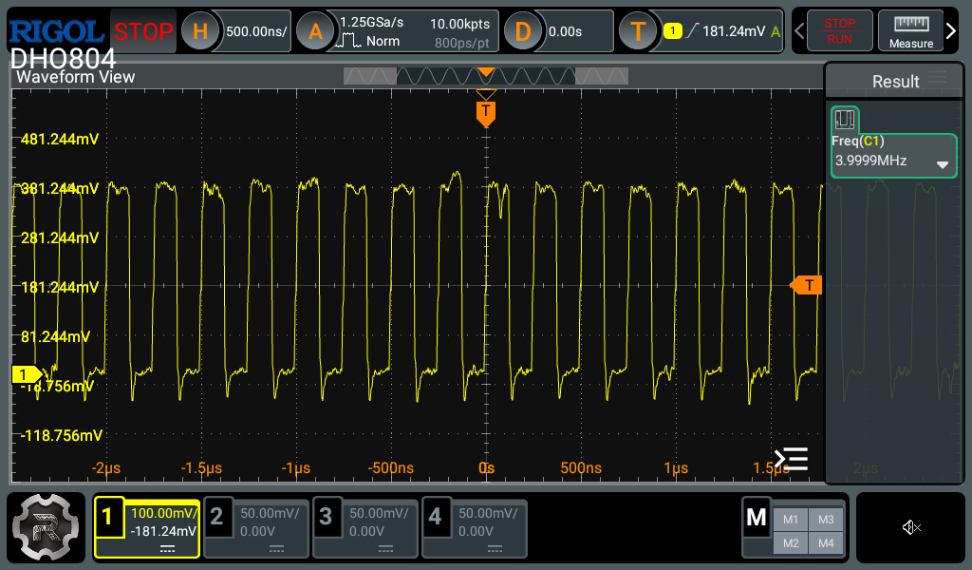Toggle the beeper mute speaker icon

(x=911, y=528)
